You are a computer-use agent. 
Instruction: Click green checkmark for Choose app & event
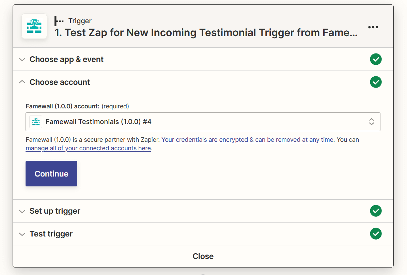click(x=376, y=59)
